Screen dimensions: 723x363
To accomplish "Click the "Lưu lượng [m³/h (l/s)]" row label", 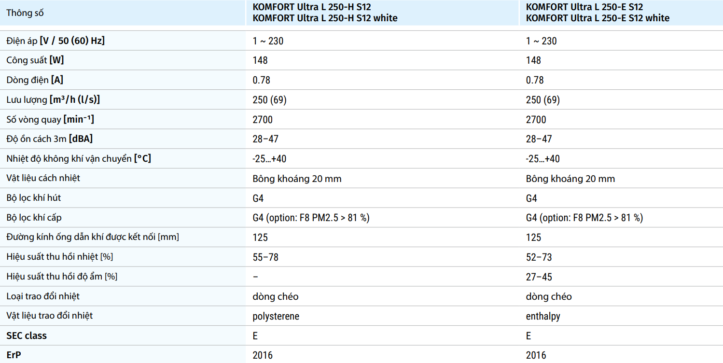I will [x=53, y=100].
